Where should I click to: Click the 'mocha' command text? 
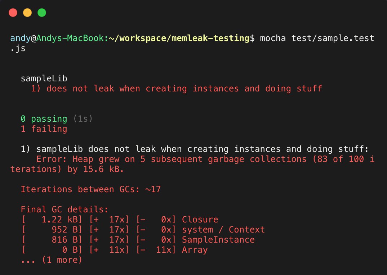point(273,39)
